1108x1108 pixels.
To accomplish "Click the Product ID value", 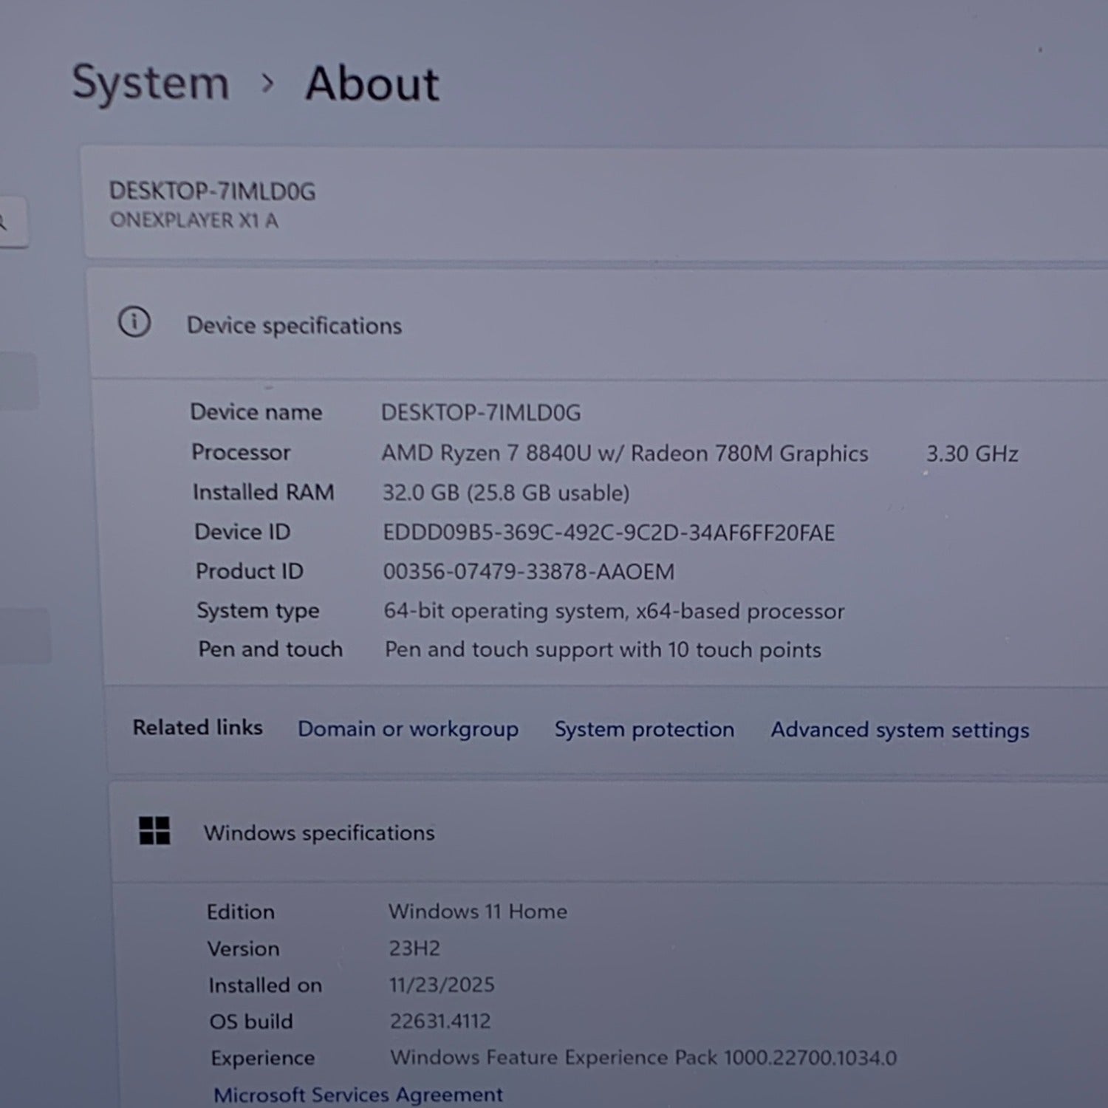I will (528, 572).
